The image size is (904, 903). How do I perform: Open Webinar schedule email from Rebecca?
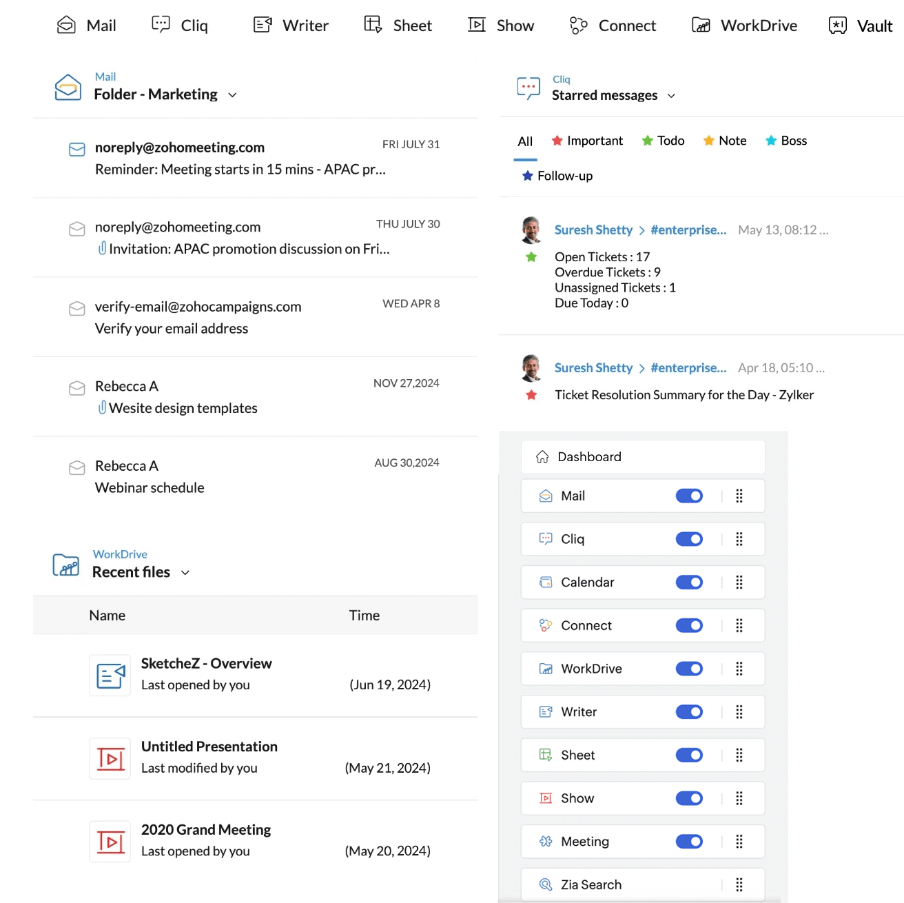pyautogui.click(x=256, y=476)
